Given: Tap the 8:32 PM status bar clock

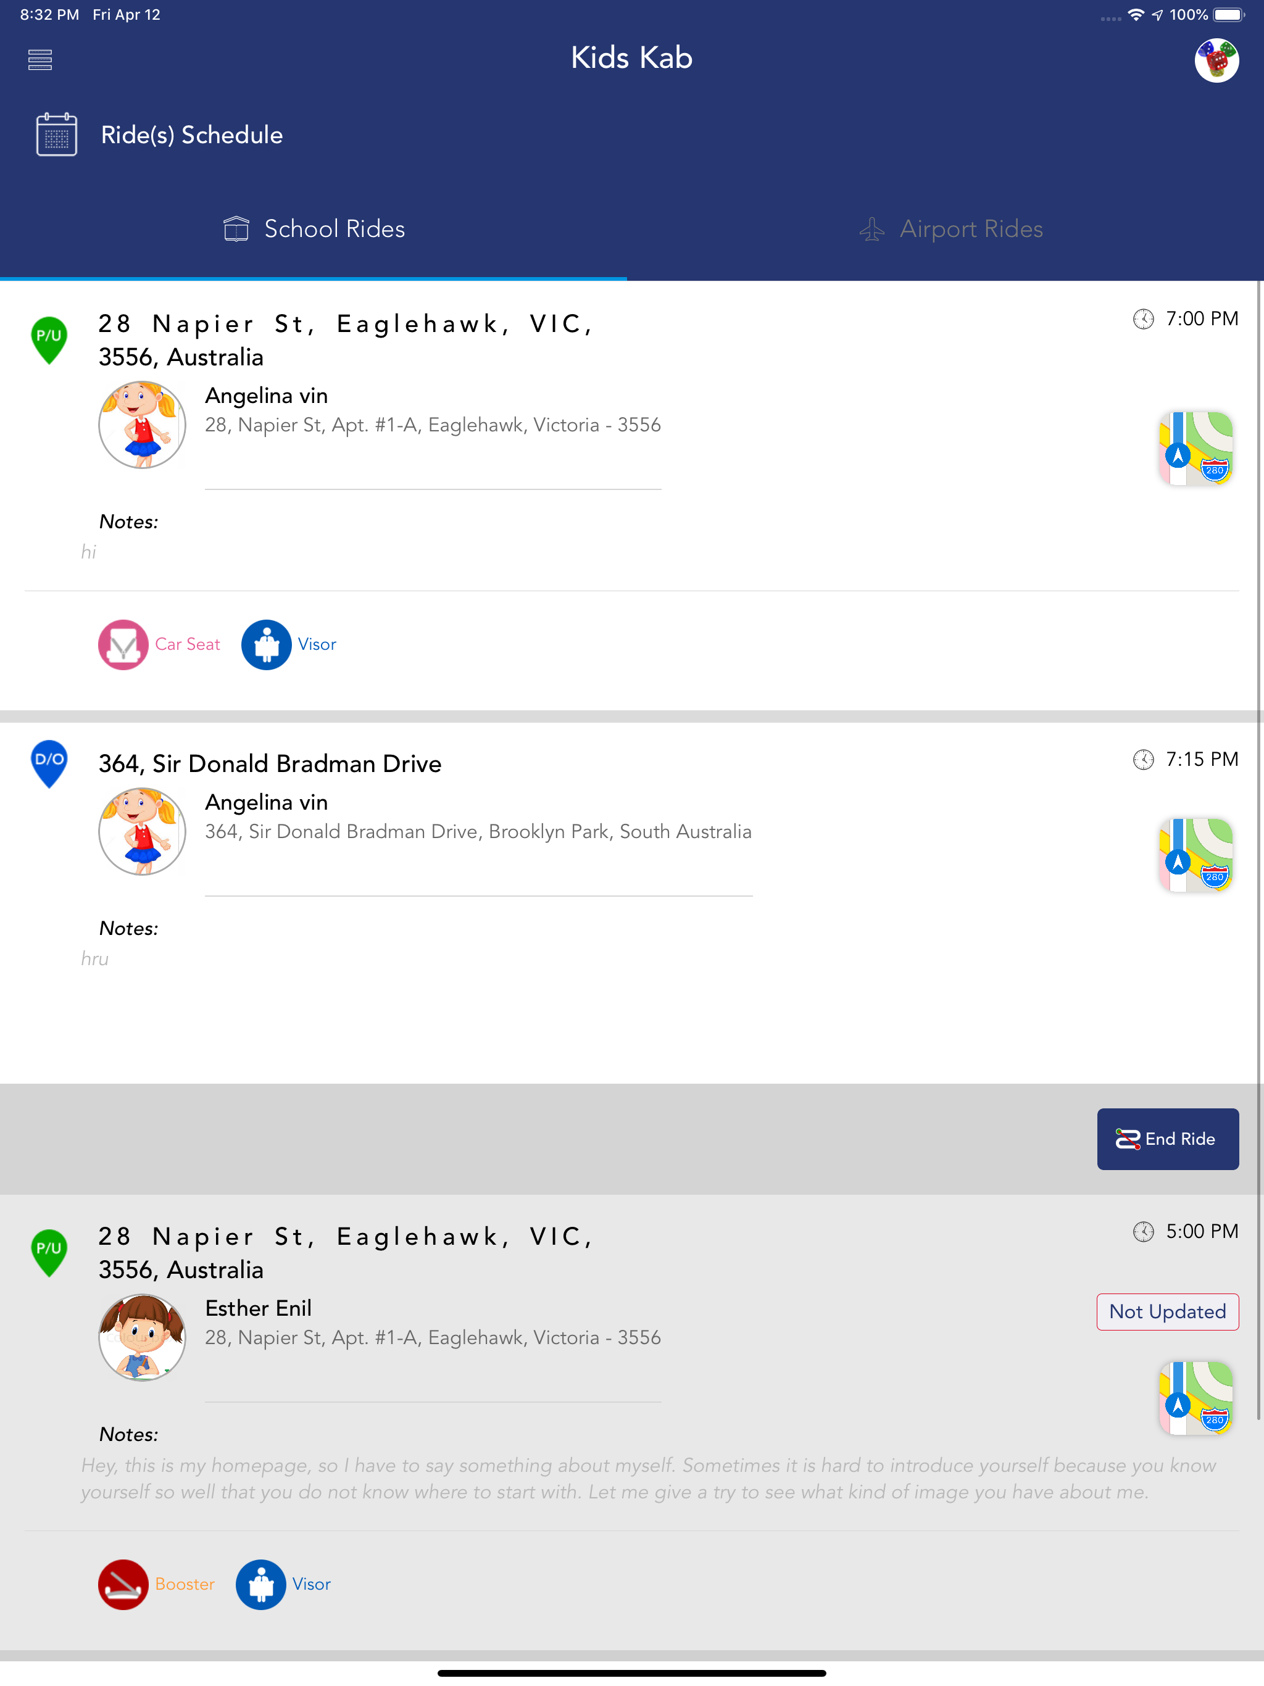Looking at the screenshot, I should (49, 14).
